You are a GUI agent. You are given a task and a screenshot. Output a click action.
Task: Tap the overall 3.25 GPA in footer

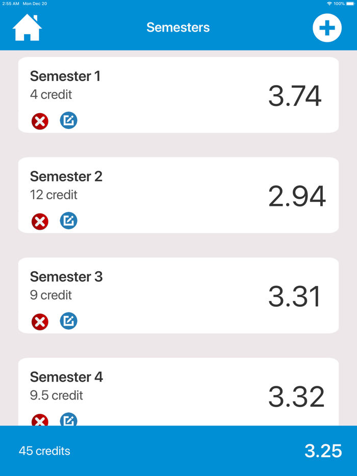[x=323, y=451]
